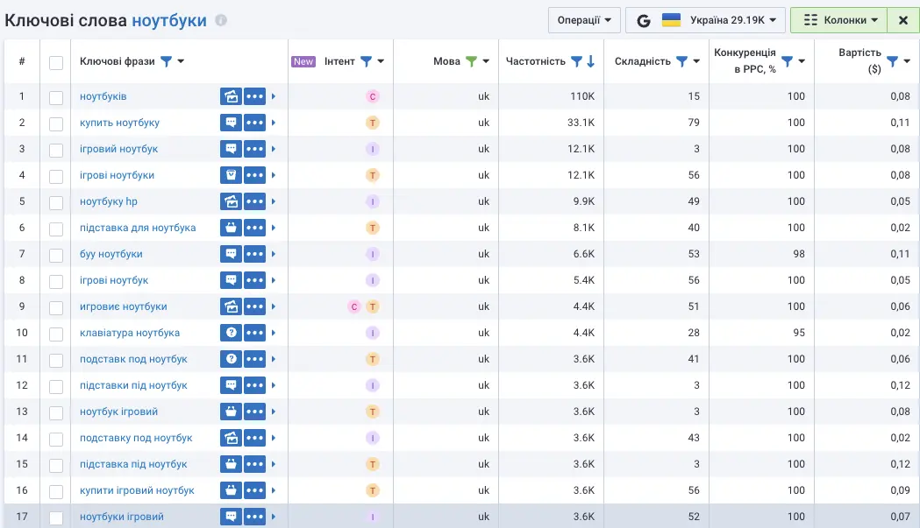920x528 pixels.
Task: Click the descending sort arrow on Частотність column
Action: click(588, 60)
